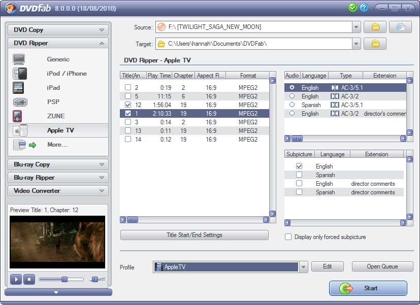Open source disc image file button

pos(400,27)
